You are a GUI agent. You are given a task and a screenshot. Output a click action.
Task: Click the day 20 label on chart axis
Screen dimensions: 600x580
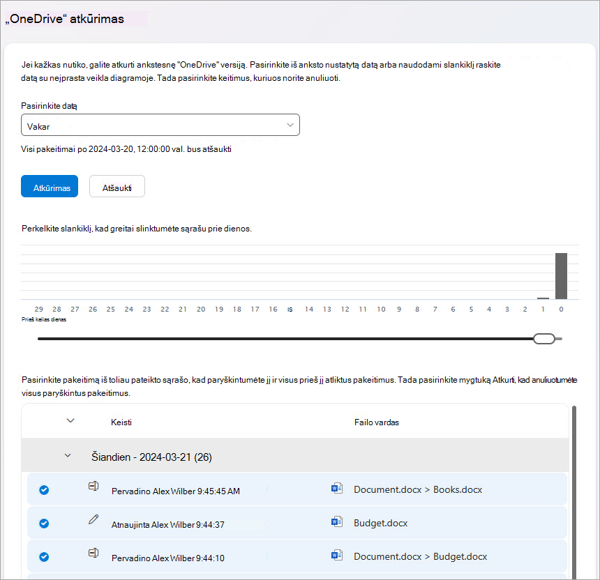pyautogui.click(x=201, y=309)
